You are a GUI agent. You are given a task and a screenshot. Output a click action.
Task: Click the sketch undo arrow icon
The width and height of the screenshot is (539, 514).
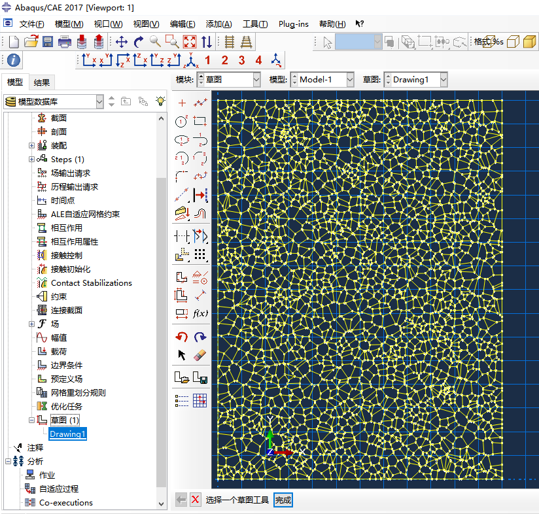click(182, 337)
